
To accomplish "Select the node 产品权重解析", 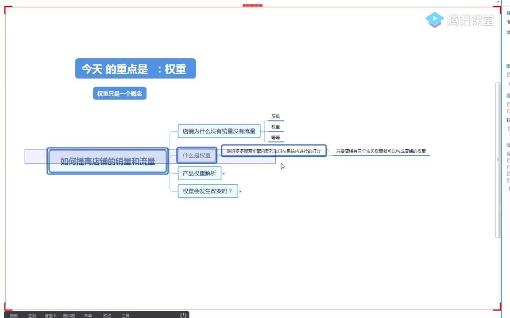I will coord(199,173).
